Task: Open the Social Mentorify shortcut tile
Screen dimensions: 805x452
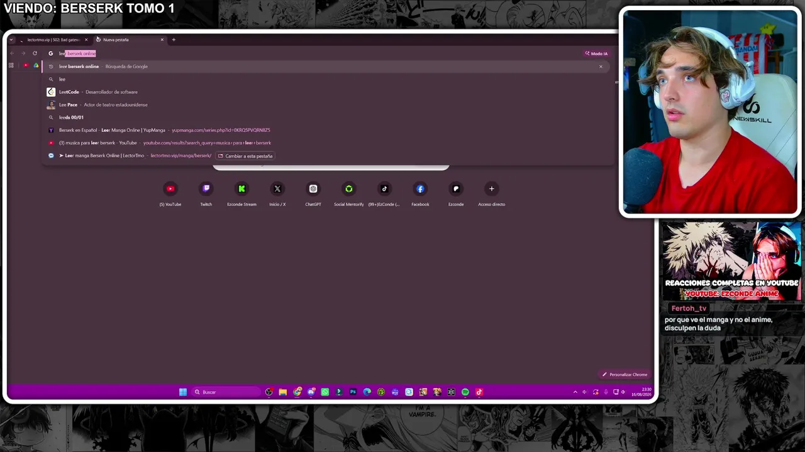Action: coord(349,194)
